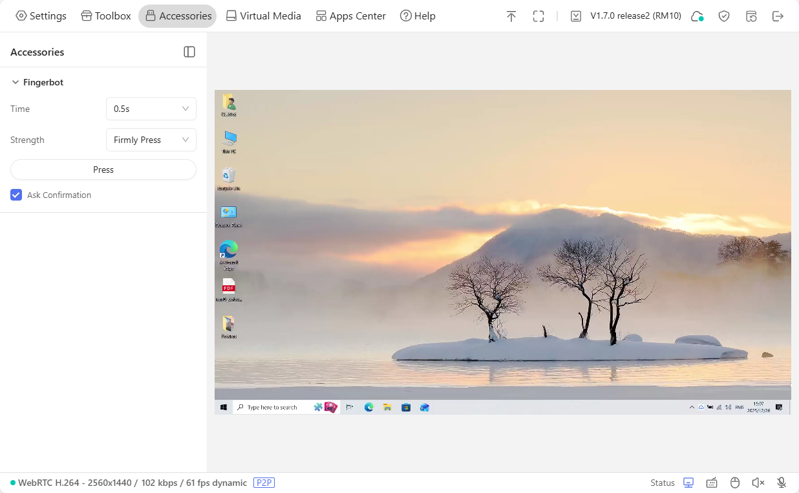Click the keyboard status icon
Image resolution: width=799 pixels, height=493 pixels.
click(x=712, y=483)
